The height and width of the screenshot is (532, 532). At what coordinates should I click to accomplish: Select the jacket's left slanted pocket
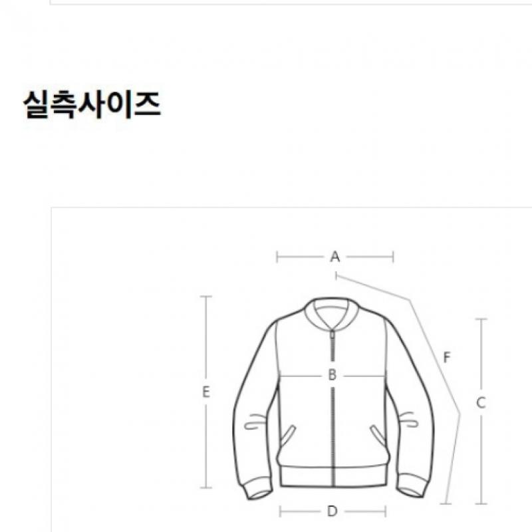[x=287, y=436]
